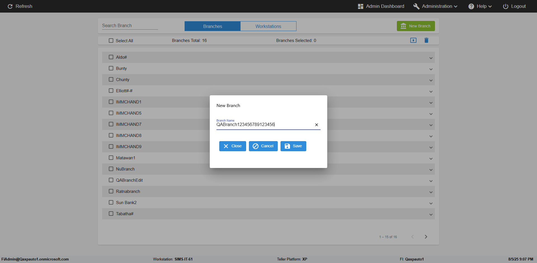Check the Ratnabranch checkbox
The image size is (537, 263).
pyautogui.click(x=111, y=191)
